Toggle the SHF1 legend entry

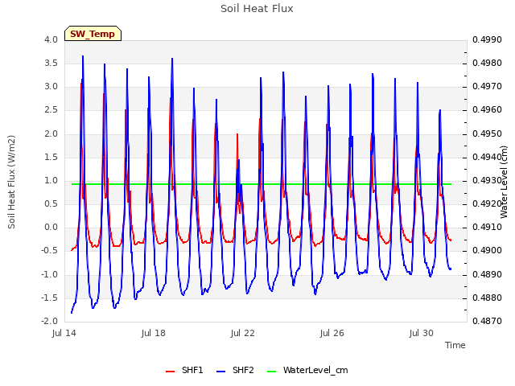click(184, 370)
